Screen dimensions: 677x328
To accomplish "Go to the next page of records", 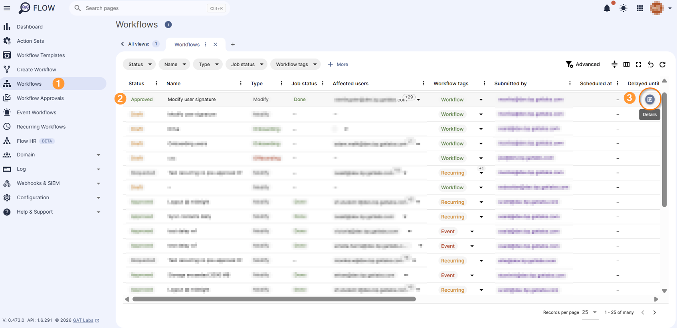I will [x=655, y=312].
